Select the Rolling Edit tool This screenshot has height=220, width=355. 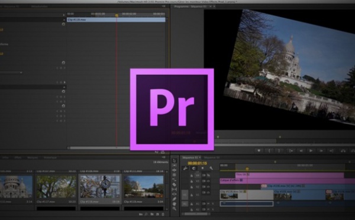(x=174, y=175)
